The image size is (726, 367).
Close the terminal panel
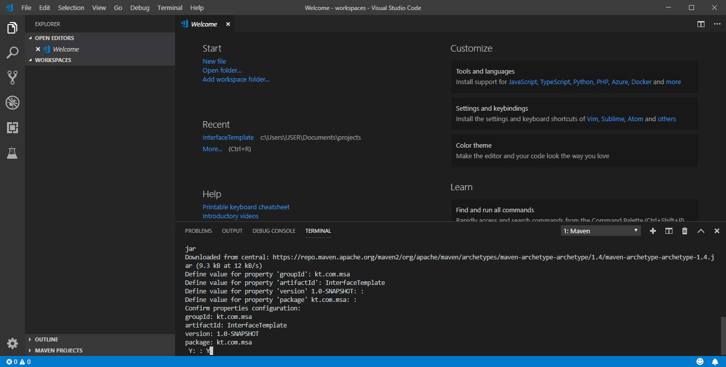tap(717, 231)
